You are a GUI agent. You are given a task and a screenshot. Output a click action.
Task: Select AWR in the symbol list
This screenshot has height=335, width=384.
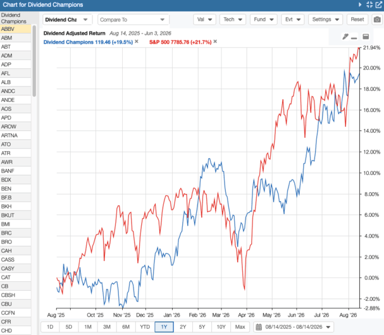pyautogui.click(x=15, y=162)
